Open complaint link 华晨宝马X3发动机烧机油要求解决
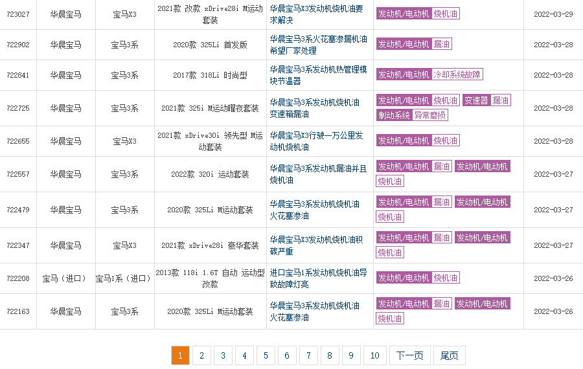 click(316, 14)
